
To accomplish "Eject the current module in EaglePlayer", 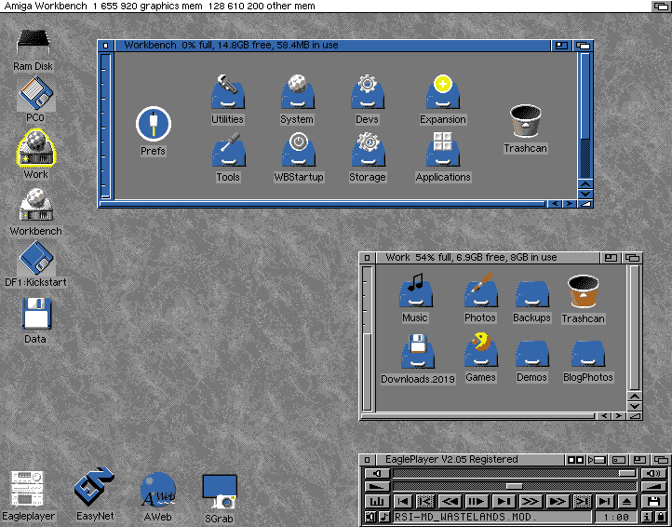I will 626,501.
